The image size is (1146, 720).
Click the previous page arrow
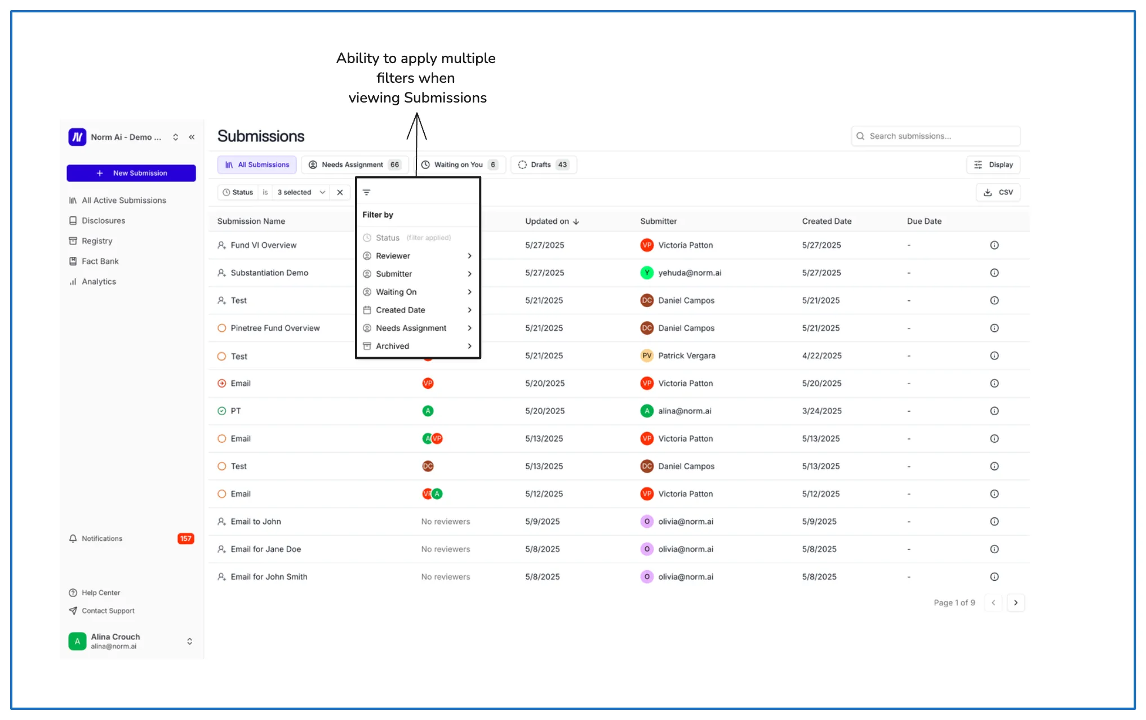(x=993, y=602)
